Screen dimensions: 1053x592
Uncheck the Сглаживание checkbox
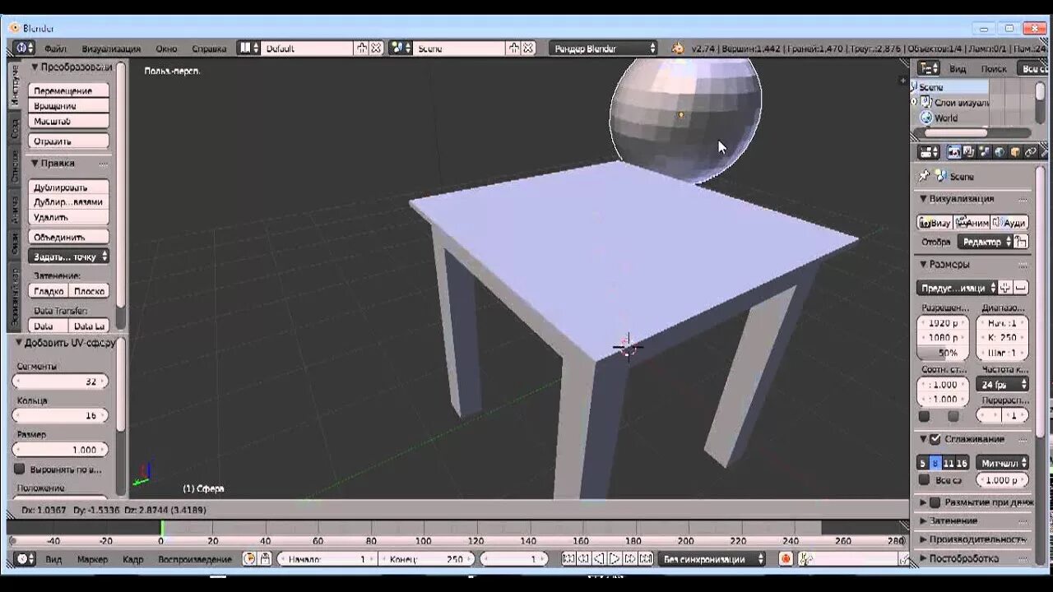point(935,439)
